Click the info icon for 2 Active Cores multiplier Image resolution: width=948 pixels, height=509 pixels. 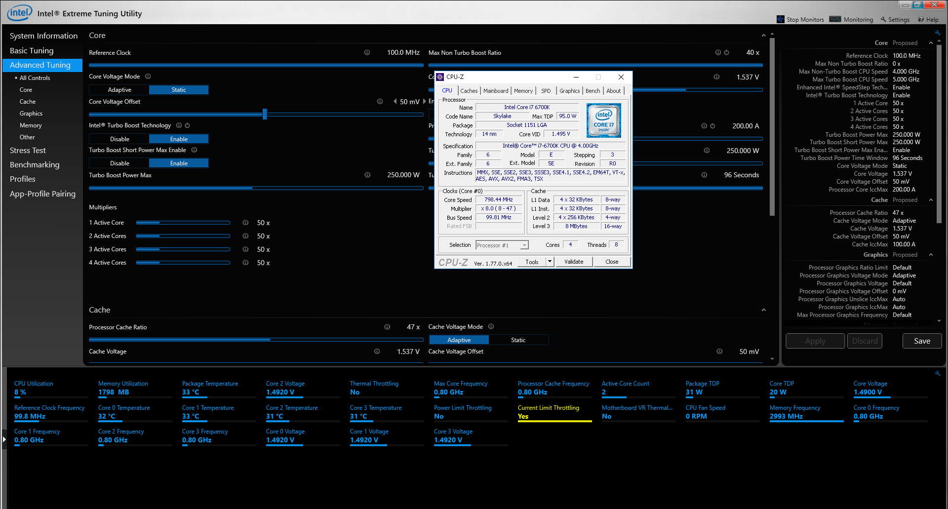click(245, 236)
